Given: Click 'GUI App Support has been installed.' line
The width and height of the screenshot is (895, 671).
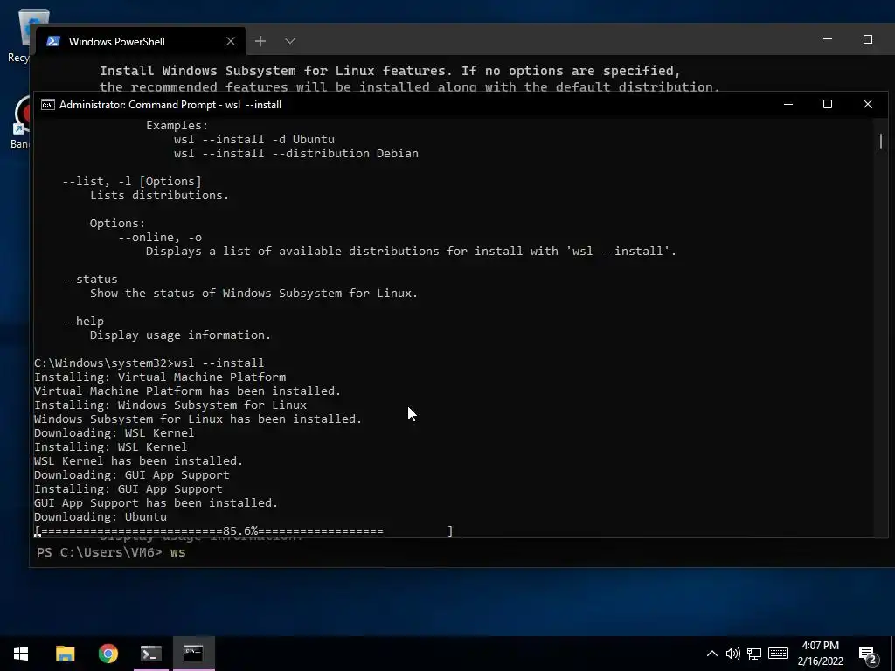Looking at the screenshot, I should (156, 502).
